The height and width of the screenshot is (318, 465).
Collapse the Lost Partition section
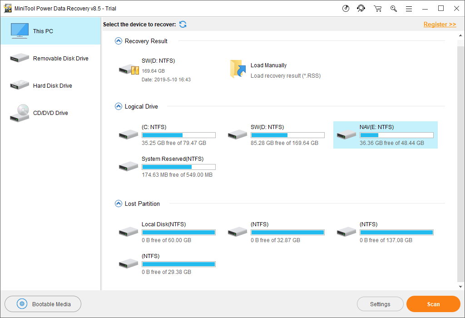tap(119, 204)
